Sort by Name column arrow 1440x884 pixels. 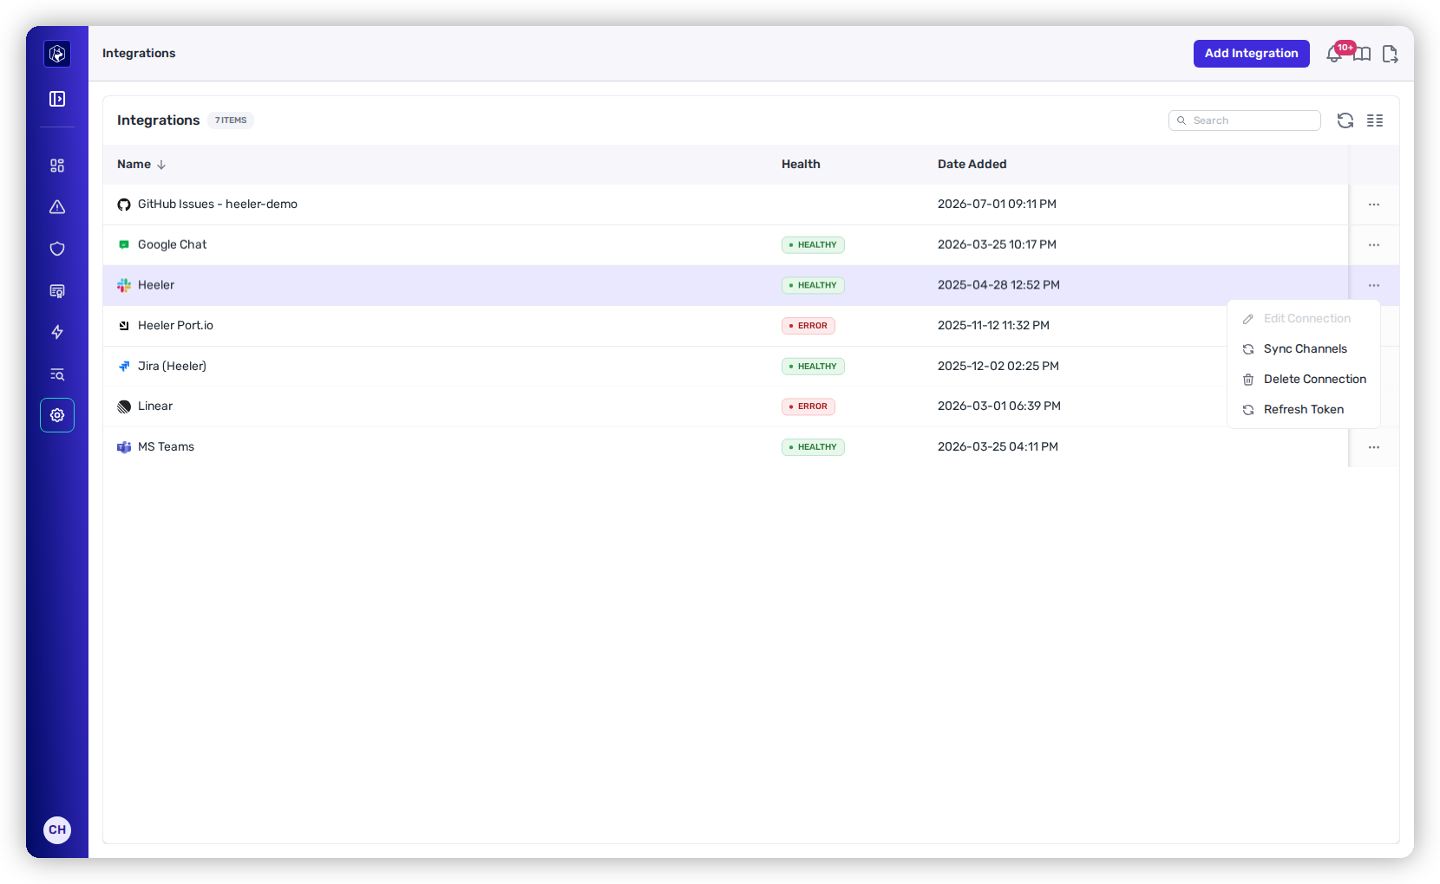(x=161, y=165)
